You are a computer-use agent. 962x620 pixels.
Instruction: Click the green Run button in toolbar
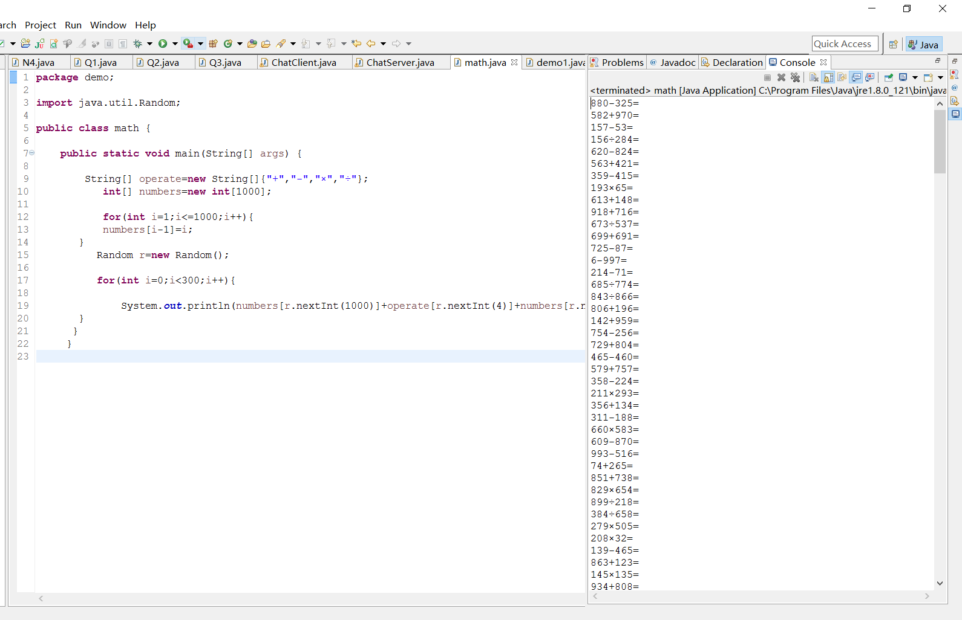(x=163, y=44)
